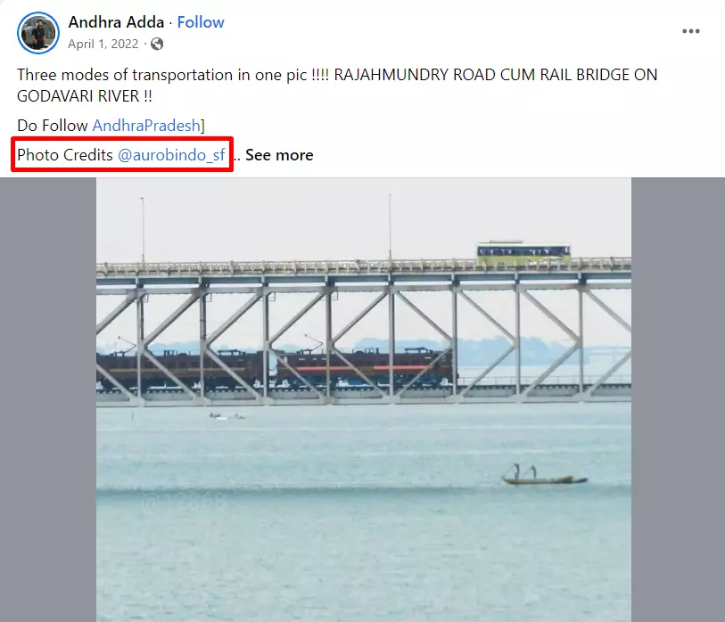Click the post caption about Rajahmundry bridge
The image size is (725, 622).
point(337,86)
